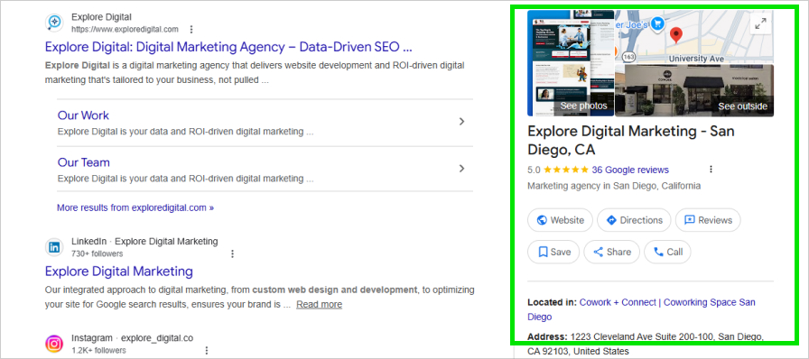The width and height of the screenshot is (809, 359).
Task: Click the Share button
Action: pos(612,252)
